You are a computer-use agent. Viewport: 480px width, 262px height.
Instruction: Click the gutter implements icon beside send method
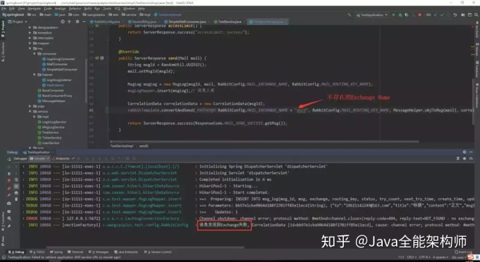click(x=97, y=58)
